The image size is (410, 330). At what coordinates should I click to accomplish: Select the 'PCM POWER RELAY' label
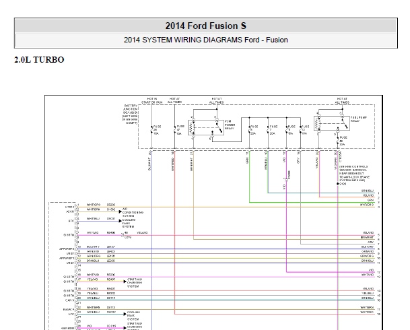[x=230, y=125]
